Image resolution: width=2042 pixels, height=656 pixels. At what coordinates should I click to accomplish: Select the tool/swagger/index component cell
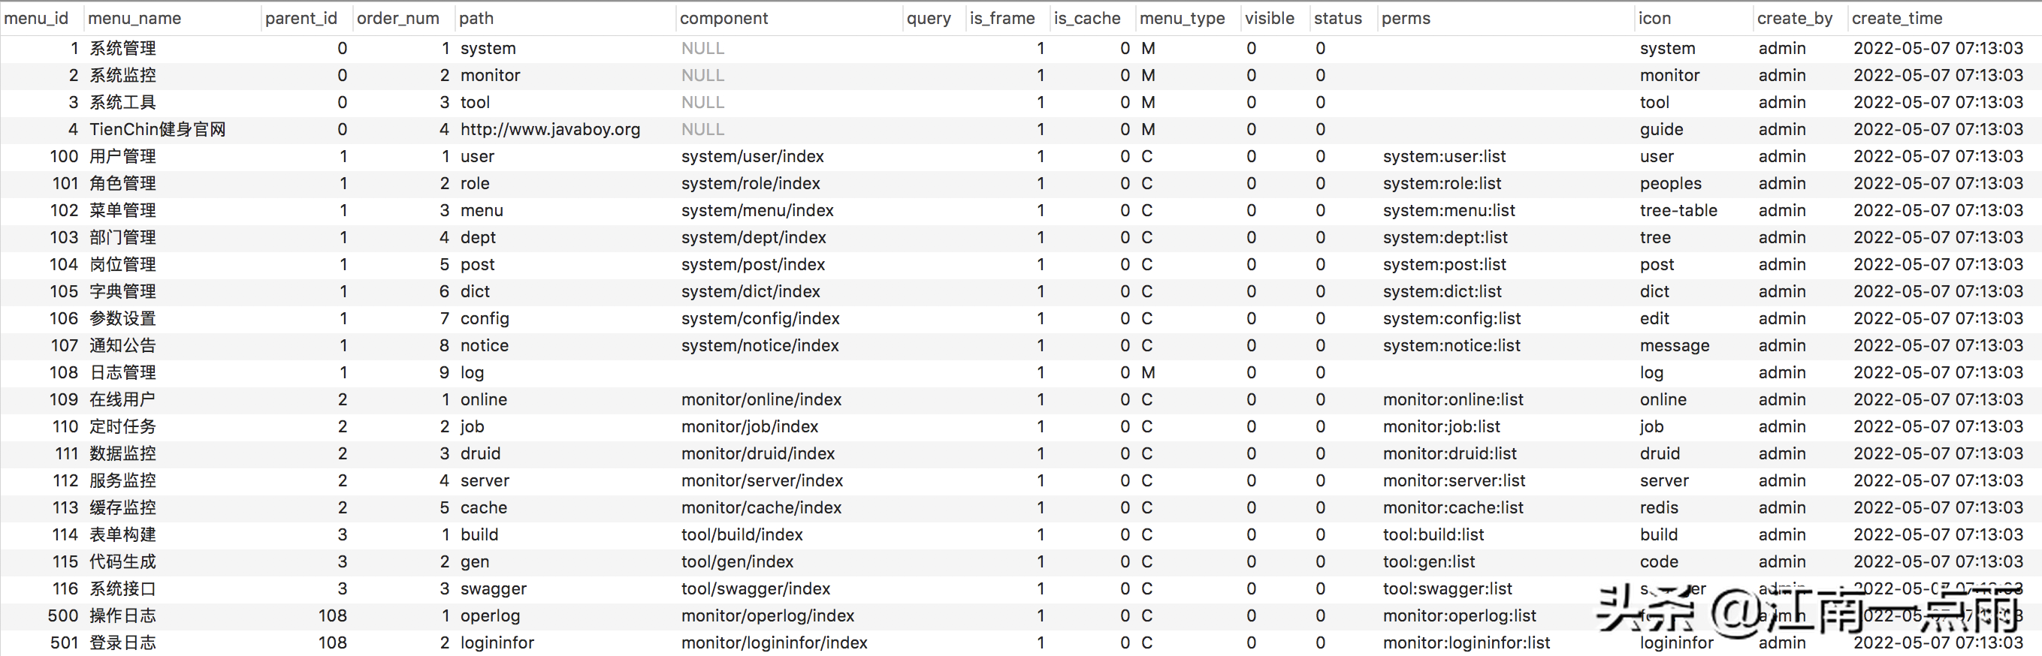tap(756, 588)
